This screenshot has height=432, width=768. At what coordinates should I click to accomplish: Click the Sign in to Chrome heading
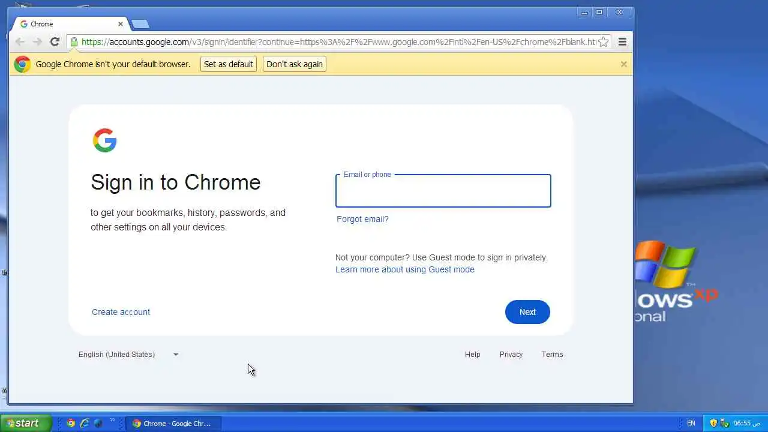[176, 182]
